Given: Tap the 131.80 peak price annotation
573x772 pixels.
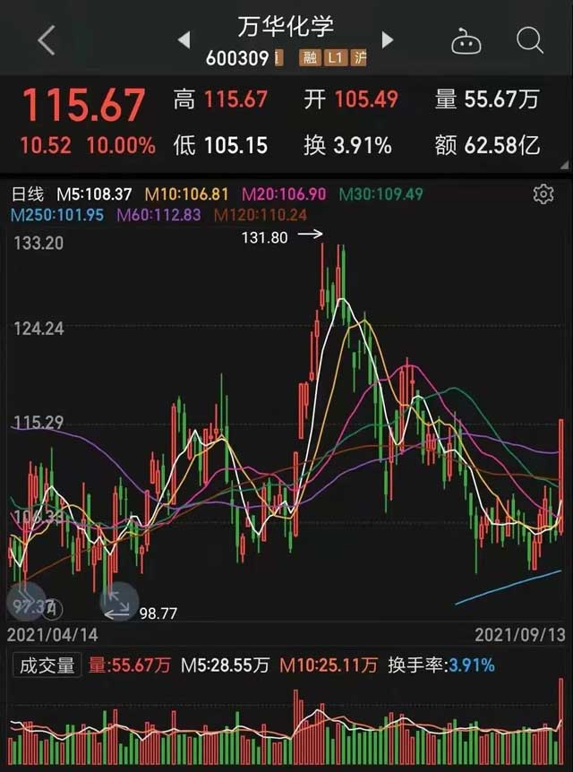Looking at the screenshot, I should (x=264, y=238).
